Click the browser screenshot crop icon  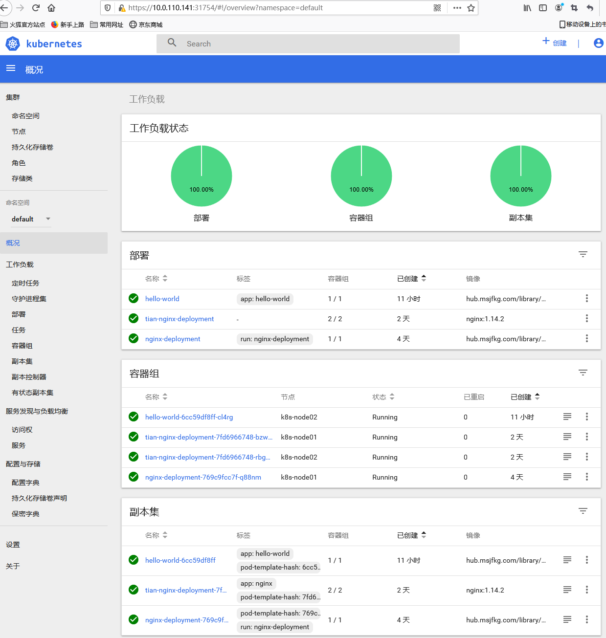point(574,8)
